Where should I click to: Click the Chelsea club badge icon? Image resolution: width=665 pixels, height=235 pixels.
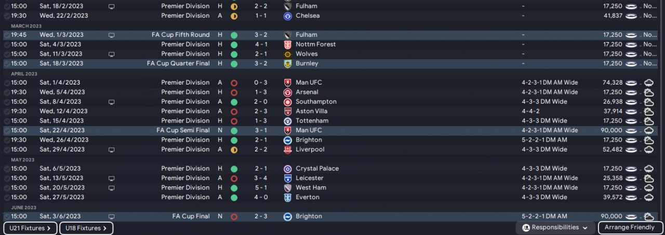click(287, 16)
